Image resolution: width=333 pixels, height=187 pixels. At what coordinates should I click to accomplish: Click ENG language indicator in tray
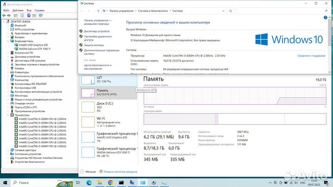pyautogui.click(x=302, y=183)
